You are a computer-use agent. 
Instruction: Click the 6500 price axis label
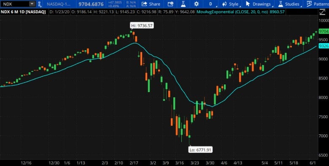point(324,155)
